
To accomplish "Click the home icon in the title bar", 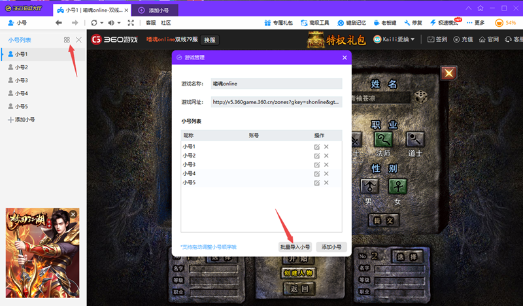I will point(481,8).
